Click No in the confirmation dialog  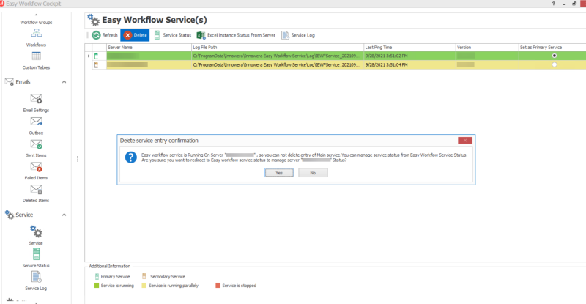pos(313,173)
